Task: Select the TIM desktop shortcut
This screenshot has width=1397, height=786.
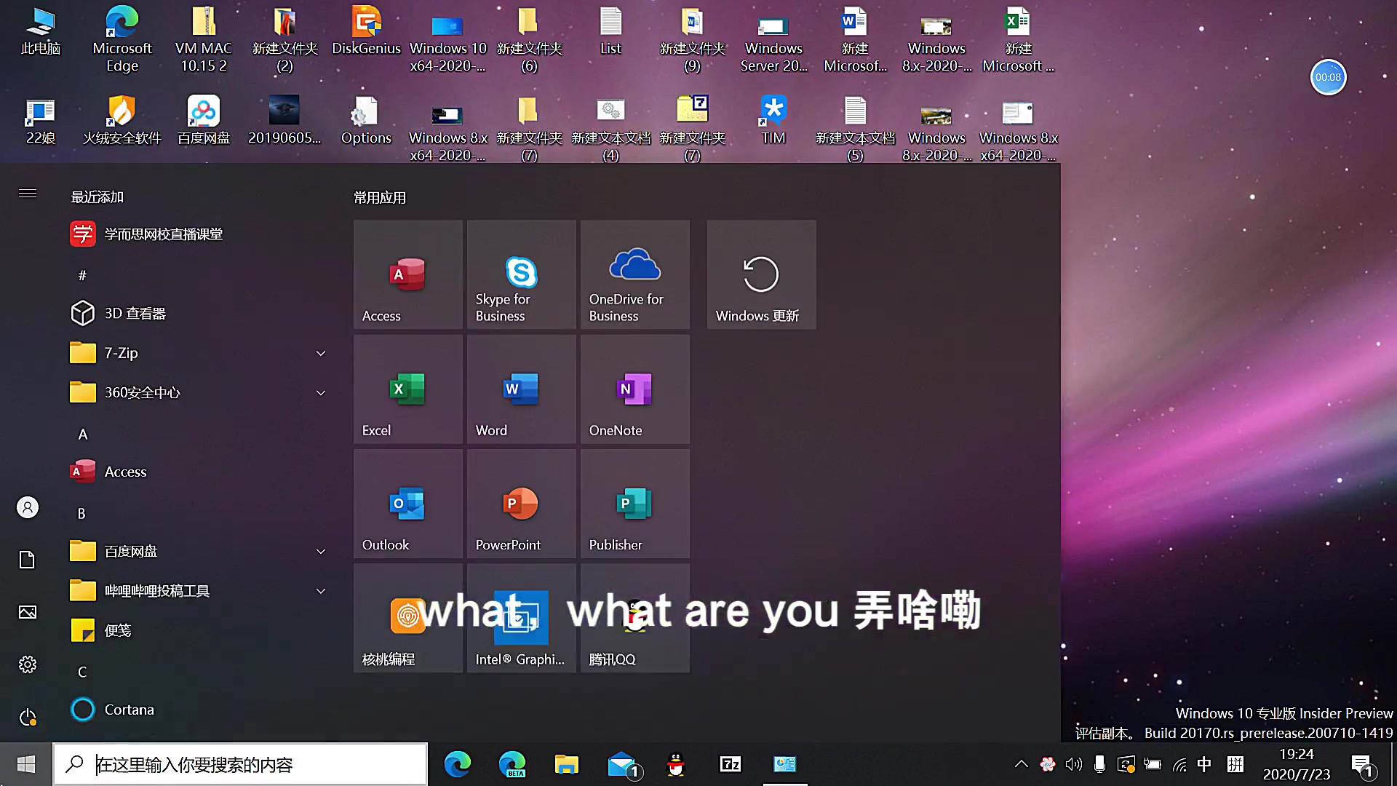Action: pos(773,121)
